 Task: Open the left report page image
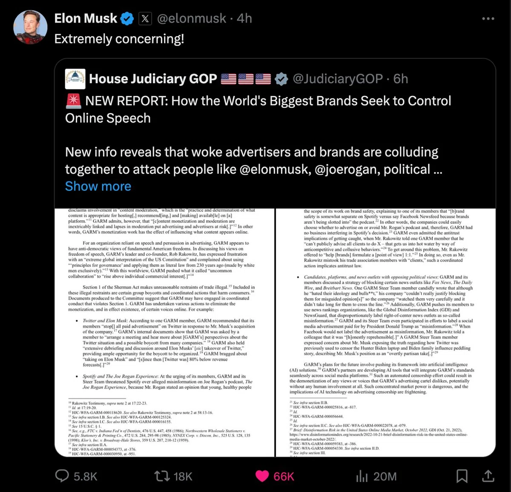164,333
